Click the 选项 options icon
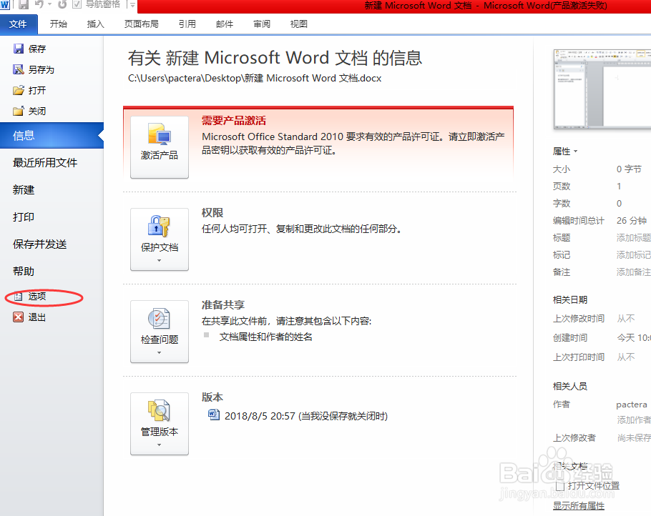 [19, 296]
